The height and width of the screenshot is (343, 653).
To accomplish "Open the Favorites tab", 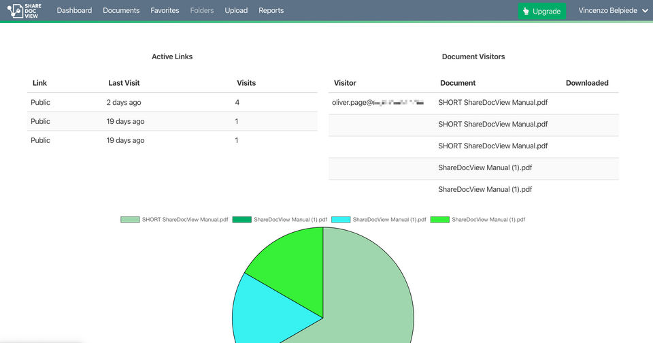I will pyautogui.click(x=165, y=10).
